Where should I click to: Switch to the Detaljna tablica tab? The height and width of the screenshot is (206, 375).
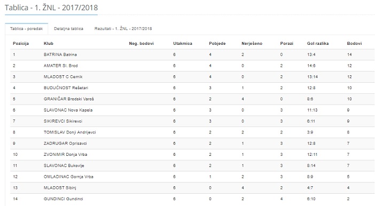click(x=68, y=29)
